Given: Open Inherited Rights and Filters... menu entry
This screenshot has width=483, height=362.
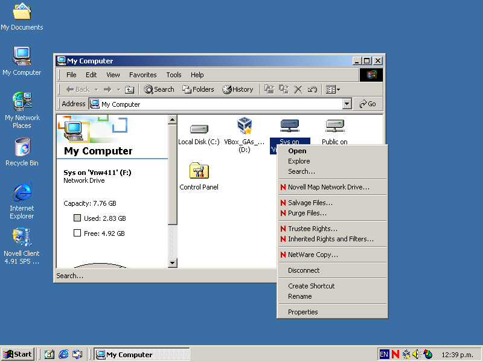Looking at the screenshot, I should pyautogui.click(x=333, y=239).
